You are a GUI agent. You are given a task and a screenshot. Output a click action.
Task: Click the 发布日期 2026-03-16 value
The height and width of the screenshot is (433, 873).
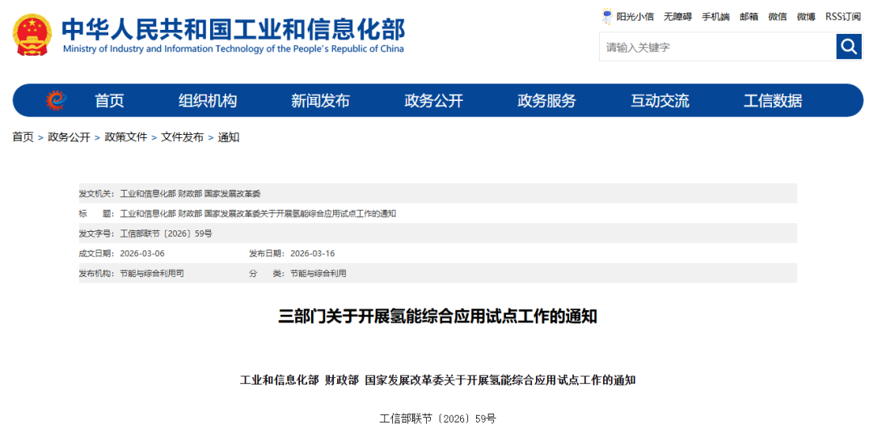point(312,254)
